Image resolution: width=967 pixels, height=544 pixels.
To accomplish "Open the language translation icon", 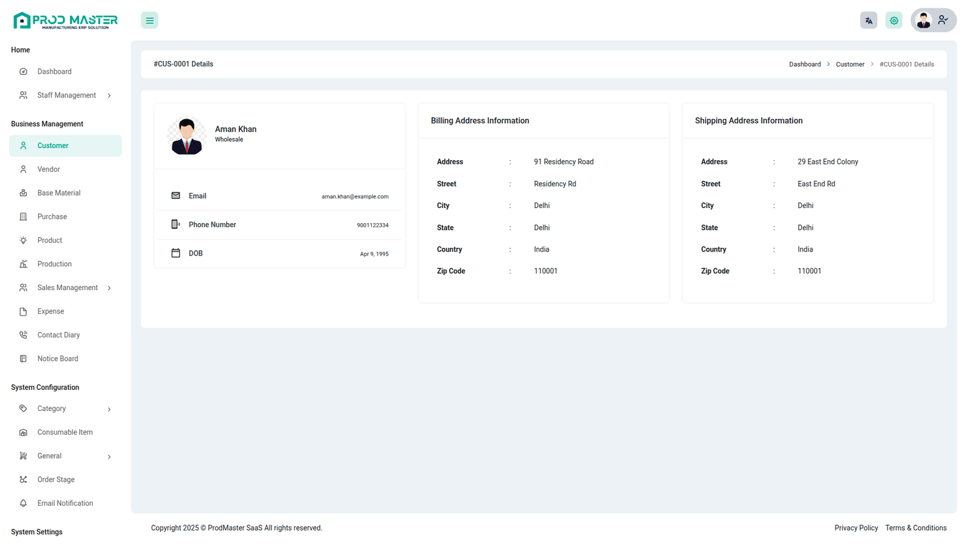I will [868, 21].
